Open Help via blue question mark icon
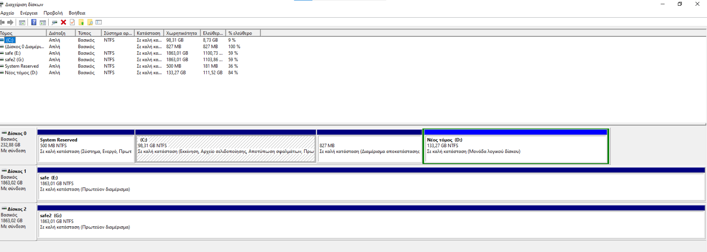The width and height of the screenshot is (707, 252). tap(34, 22)
